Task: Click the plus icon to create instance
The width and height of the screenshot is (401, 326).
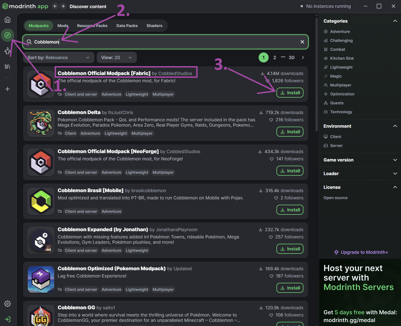Action: click(8, 89)
